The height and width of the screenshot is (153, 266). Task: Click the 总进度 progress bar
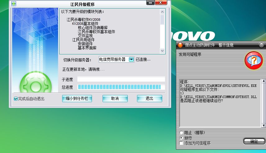121,87
